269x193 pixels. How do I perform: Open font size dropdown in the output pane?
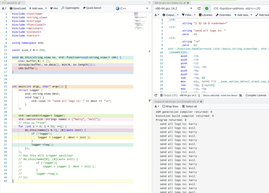point(157,106)
